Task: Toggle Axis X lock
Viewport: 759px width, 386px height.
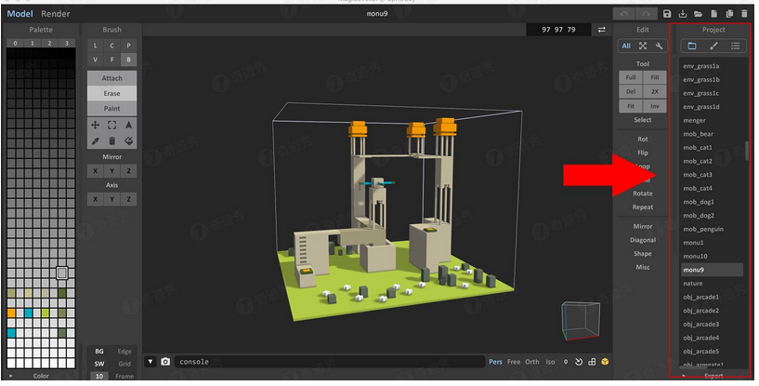Action: click(96, 199)
